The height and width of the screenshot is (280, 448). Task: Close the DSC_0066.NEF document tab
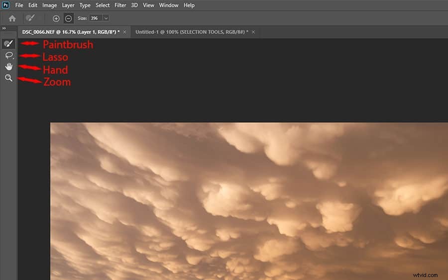pyautogui.click(x=124, y=32)
